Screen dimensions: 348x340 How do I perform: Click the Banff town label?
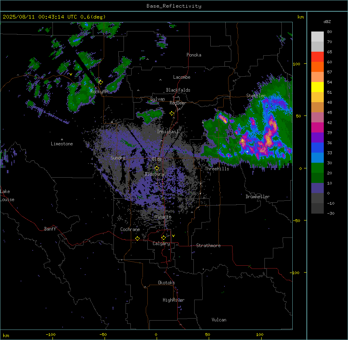click(50, 229)
